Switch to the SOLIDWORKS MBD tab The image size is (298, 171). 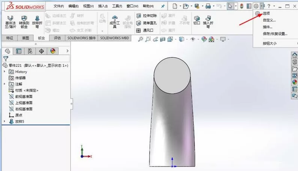[x=114, y=38]
